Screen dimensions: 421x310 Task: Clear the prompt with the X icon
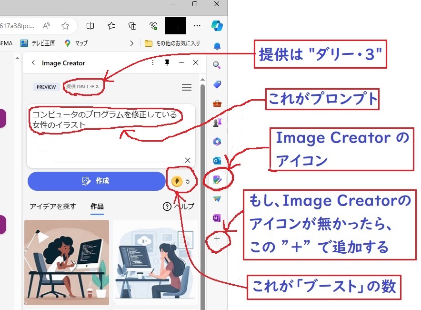(x=188, y=160)
